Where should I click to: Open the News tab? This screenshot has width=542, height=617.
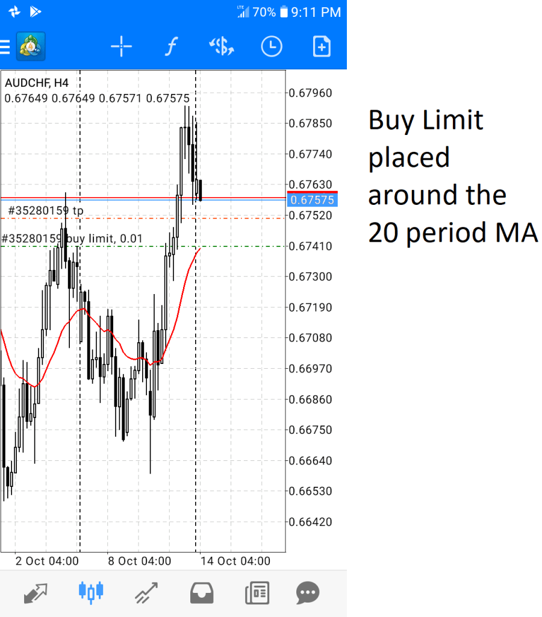(257, 593)
